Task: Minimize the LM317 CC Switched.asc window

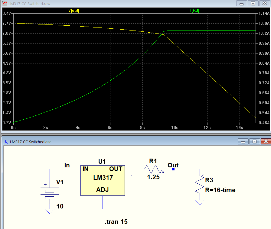Action: pos(243,142)
